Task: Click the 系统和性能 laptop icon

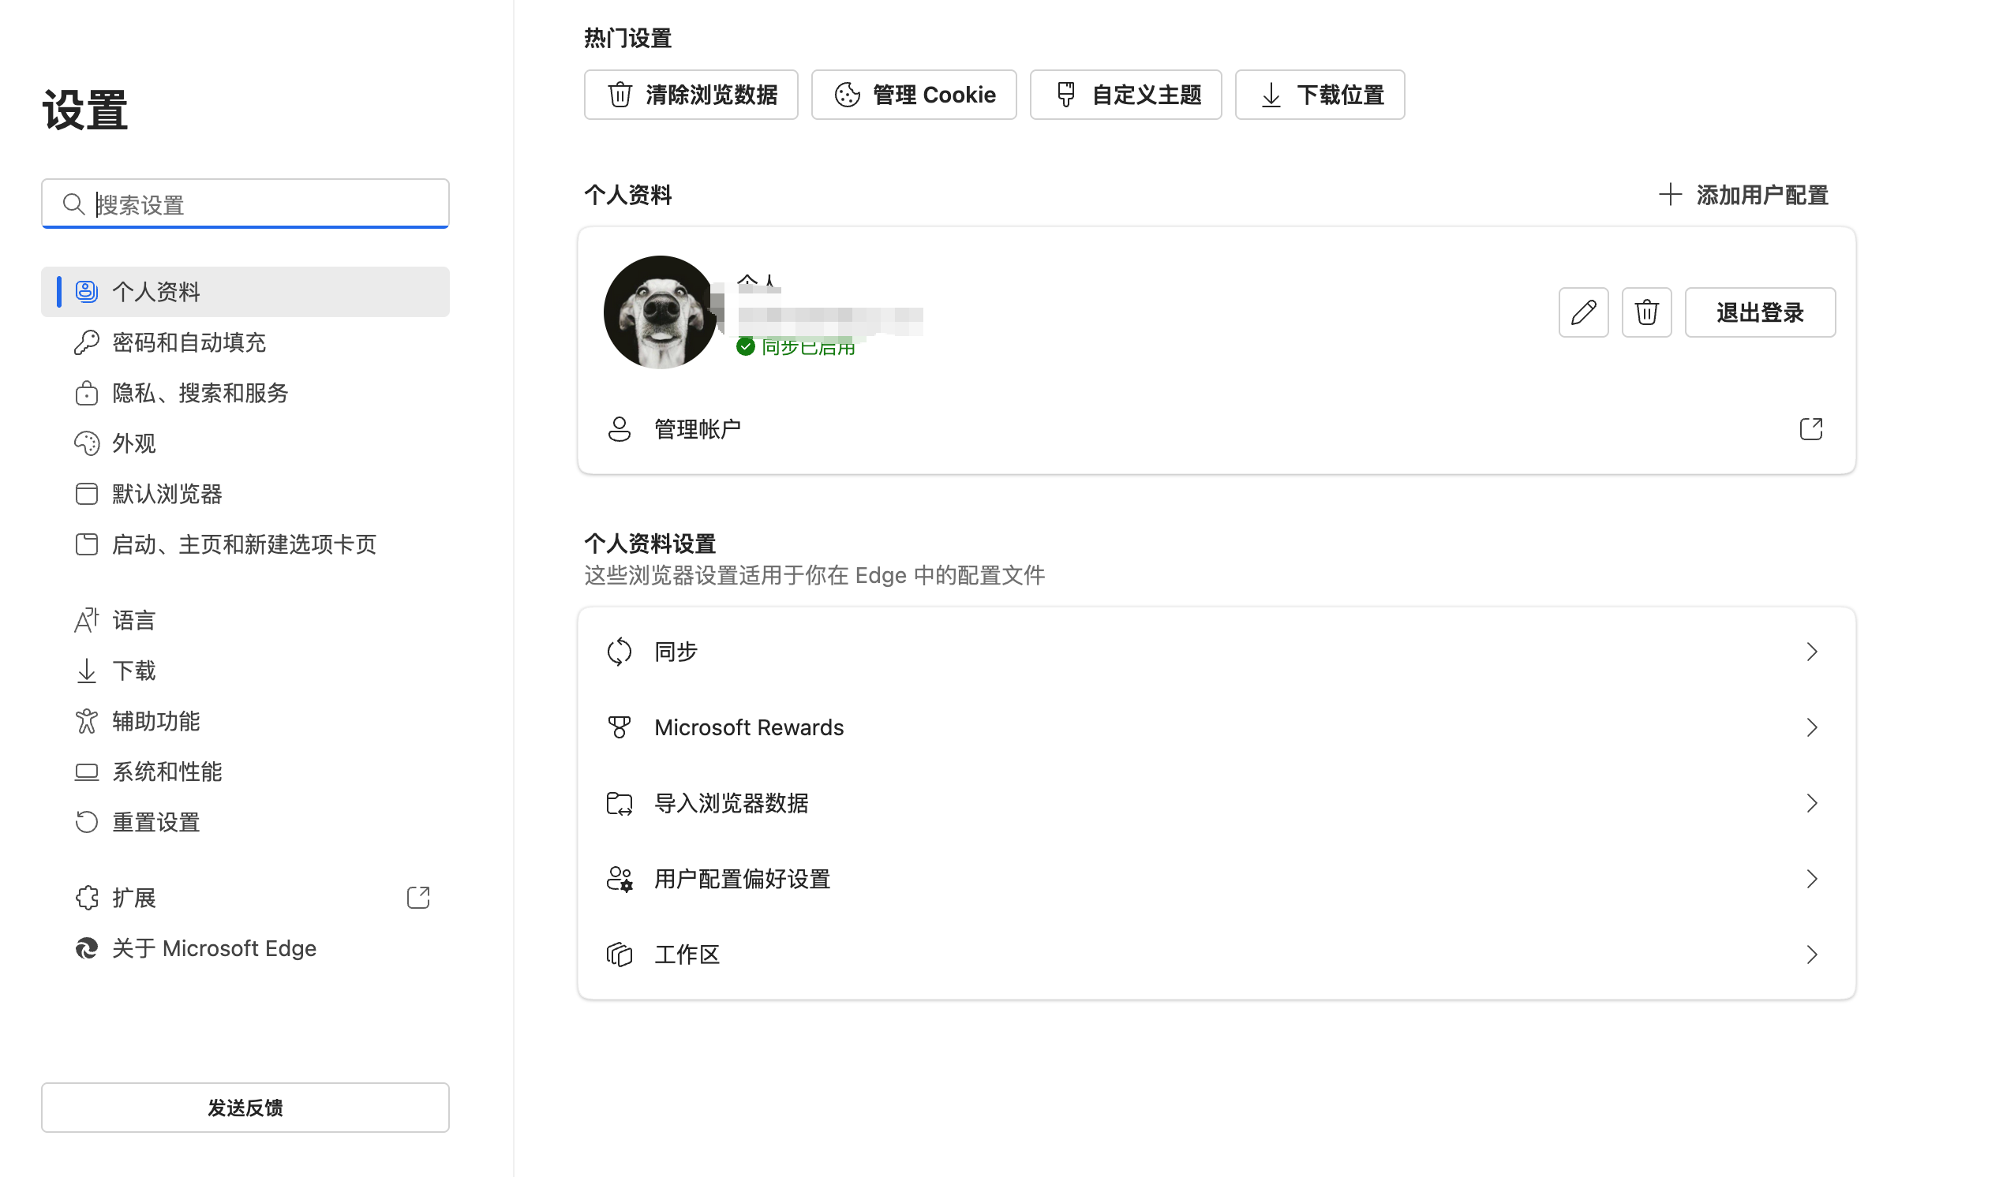Action: 86,772
